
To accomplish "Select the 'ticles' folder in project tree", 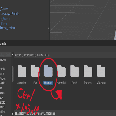I will coord(3,79).
